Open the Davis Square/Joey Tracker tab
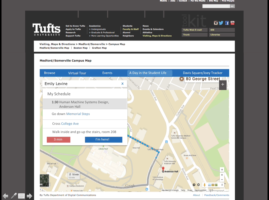269x200 pixels. [x=202, y=73]
